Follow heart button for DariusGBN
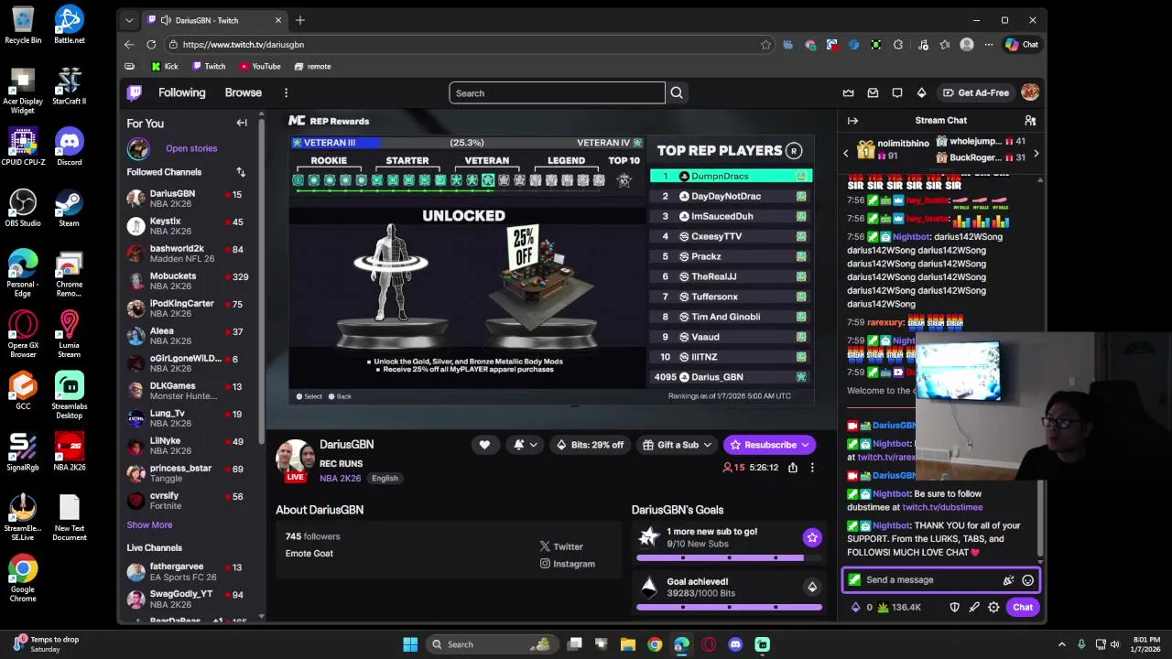This screenshot has height=659, width=1172. [x=484, y=445]
